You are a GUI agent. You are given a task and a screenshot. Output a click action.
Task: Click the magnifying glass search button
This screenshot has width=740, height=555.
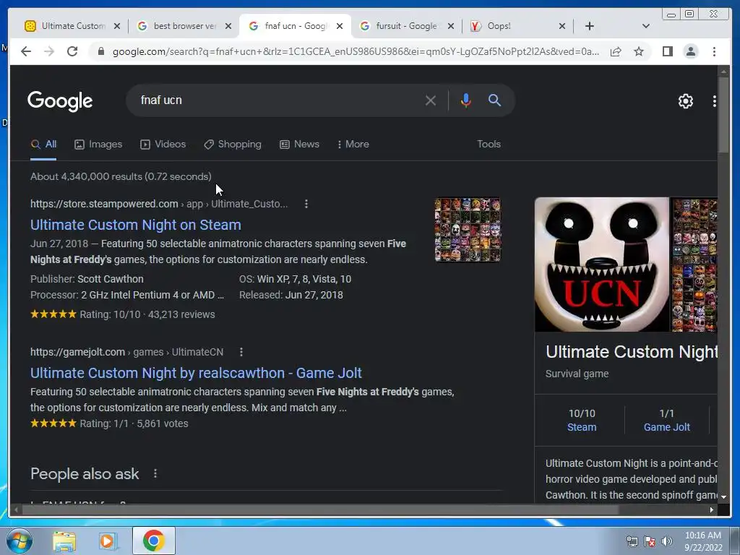(494, 100)
